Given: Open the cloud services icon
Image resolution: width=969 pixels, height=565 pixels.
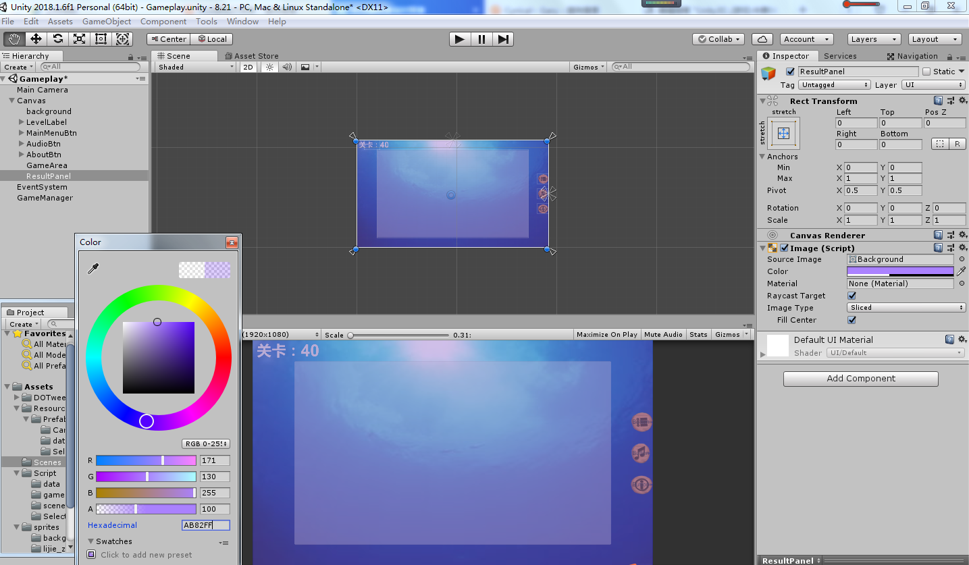Looking at the screenshot, I should pyautogui.click(x=762, y=39).
